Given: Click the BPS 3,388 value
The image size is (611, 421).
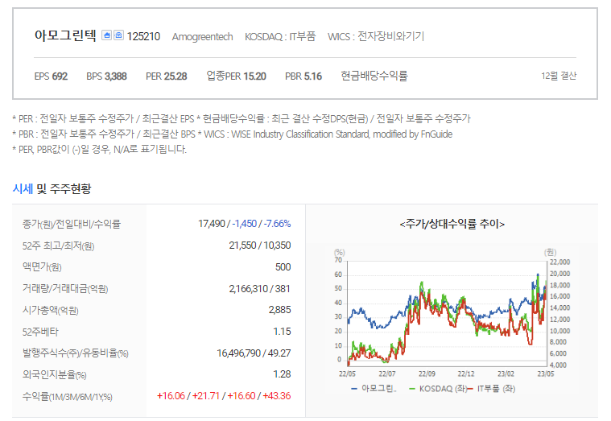Looking at the screenshot, I should (106, 76).
